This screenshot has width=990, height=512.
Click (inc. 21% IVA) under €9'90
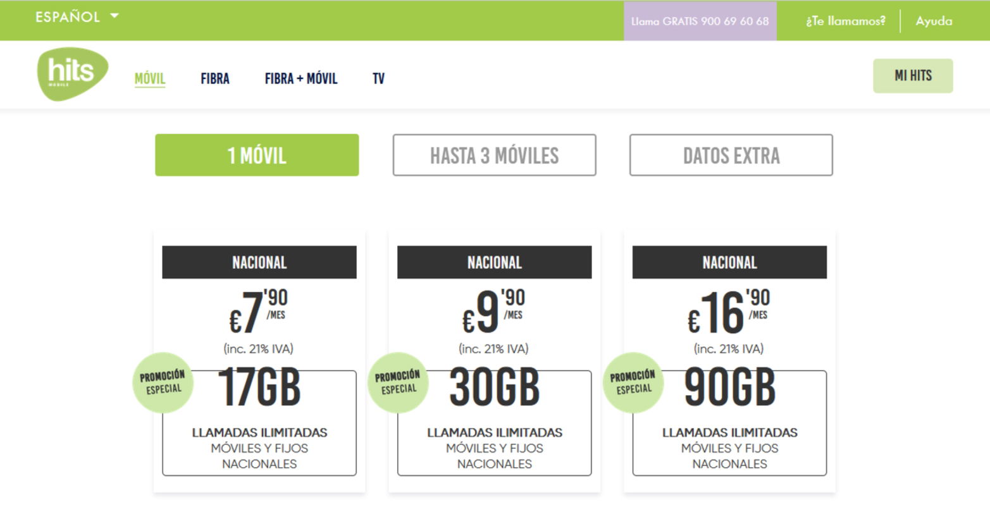pyautogui.click(x=493, y=349)
